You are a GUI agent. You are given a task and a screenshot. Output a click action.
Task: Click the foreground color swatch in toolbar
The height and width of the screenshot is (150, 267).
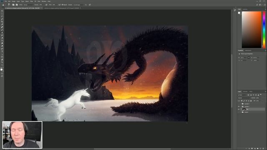click(2, 70)
